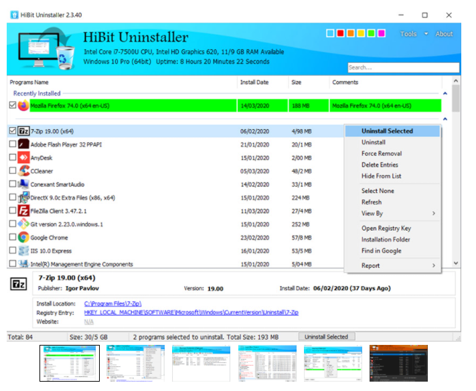This screenshot has width=476, height=391.
Task: Sort by Size column header
Action: (309, 82)
